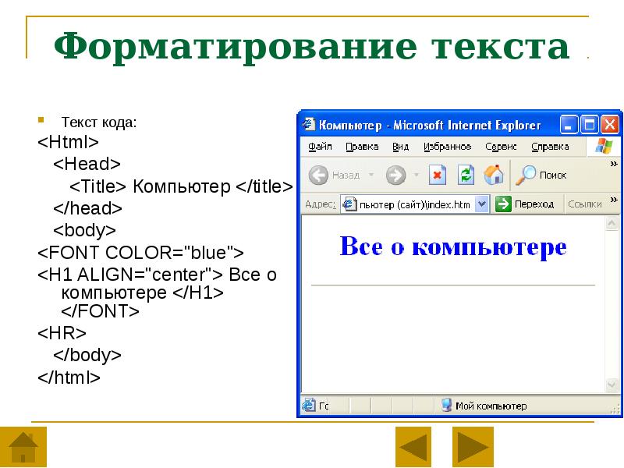
Task: Click the Forward arrow icon in toolbar
Action: 396,175
